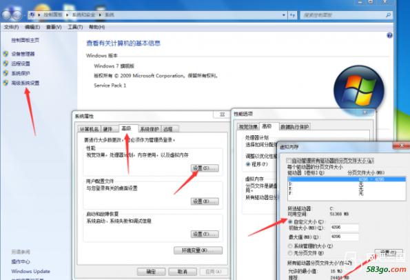Switch to 计算机名 tab in 系统属性
Image resolution: width=410 pixels, height=280 pixels.
tap(89, 129)
